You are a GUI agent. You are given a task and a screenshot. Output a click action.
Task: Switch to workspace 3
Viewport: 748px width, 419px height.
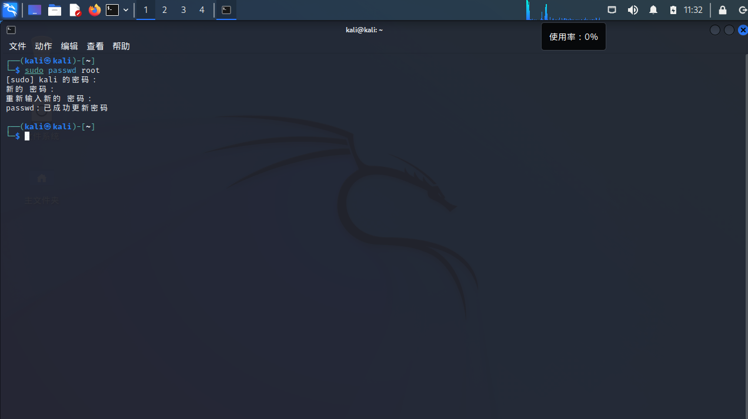(x=183, y=10)
